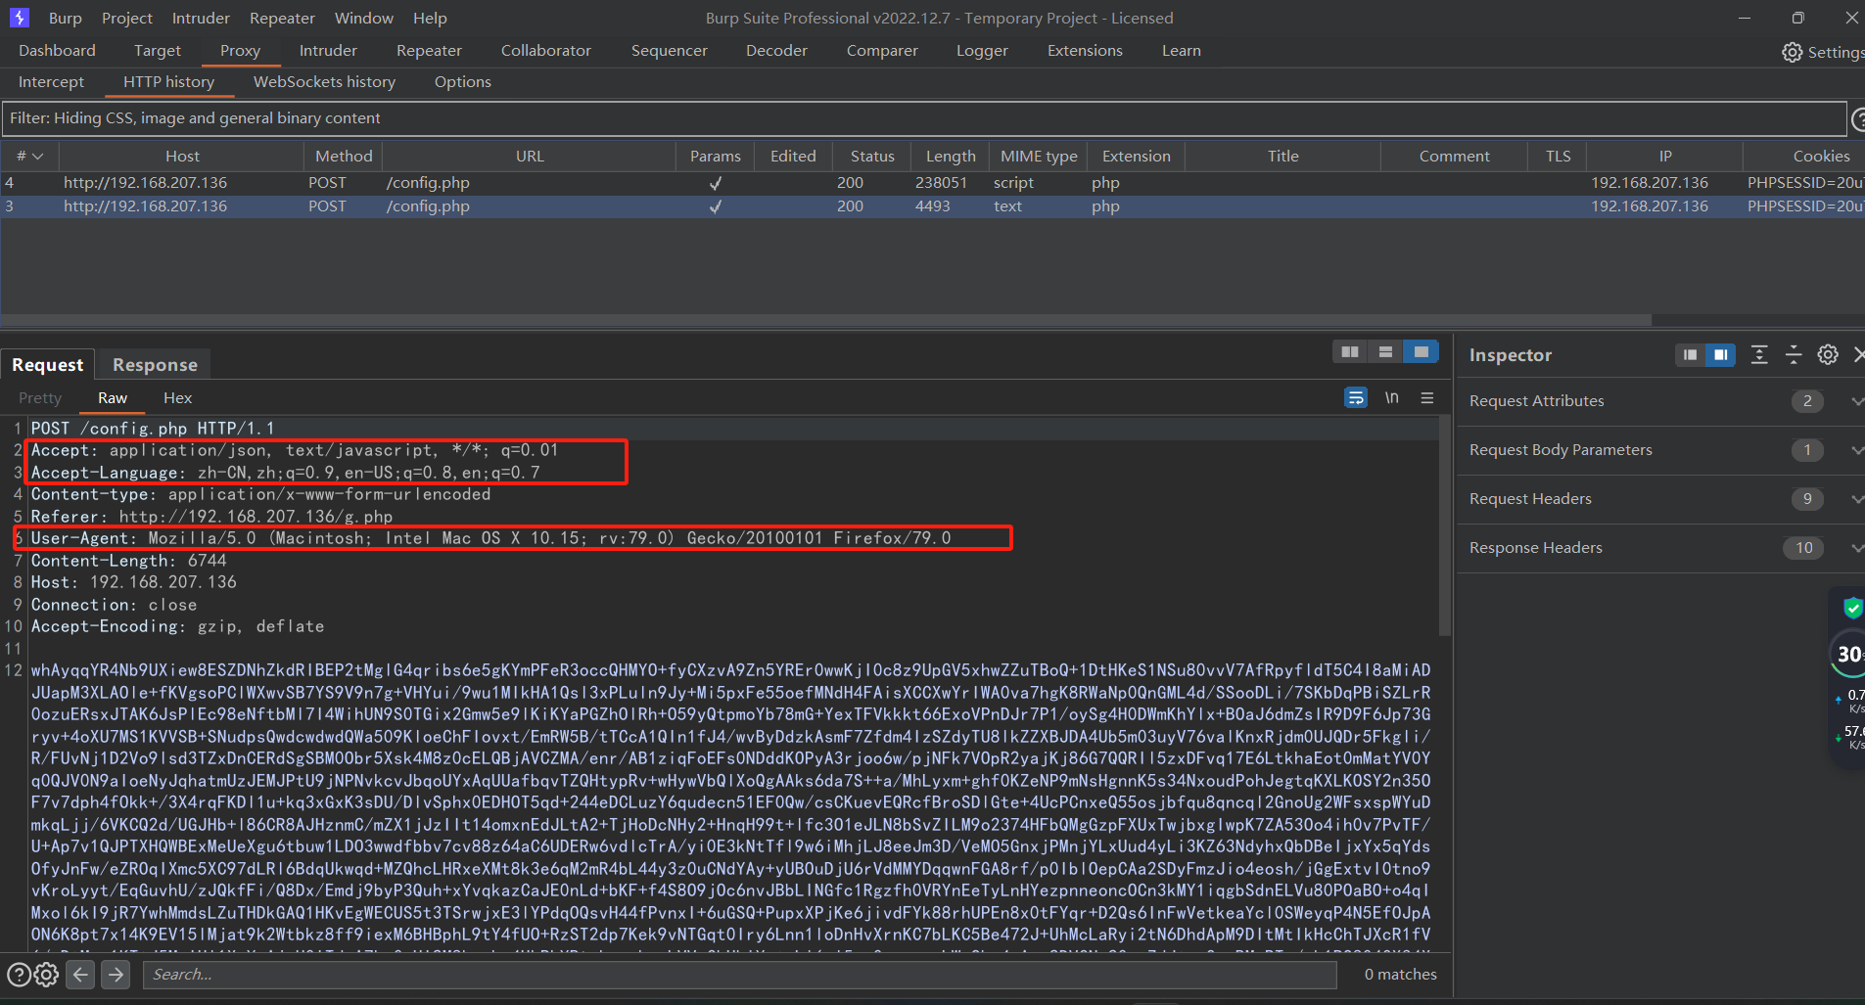Sort by the Method column header
The width and height of the screenshot is (1865, 1005).
344,157
